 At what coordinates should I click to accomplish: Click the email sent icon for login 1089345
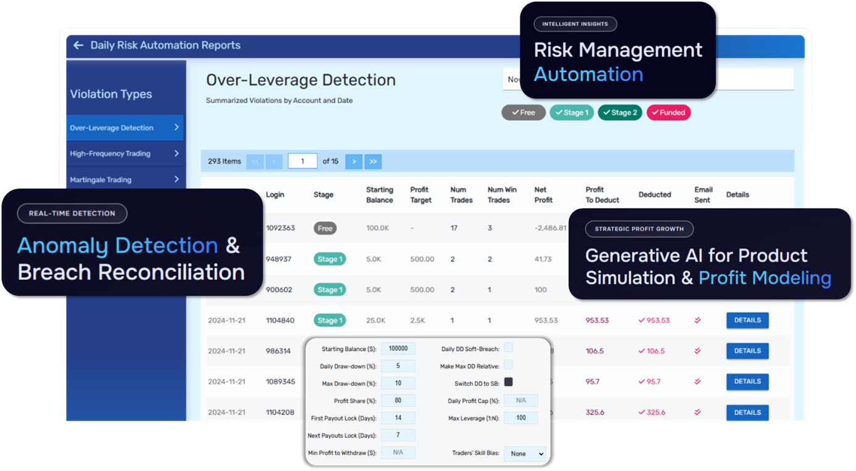697,382
